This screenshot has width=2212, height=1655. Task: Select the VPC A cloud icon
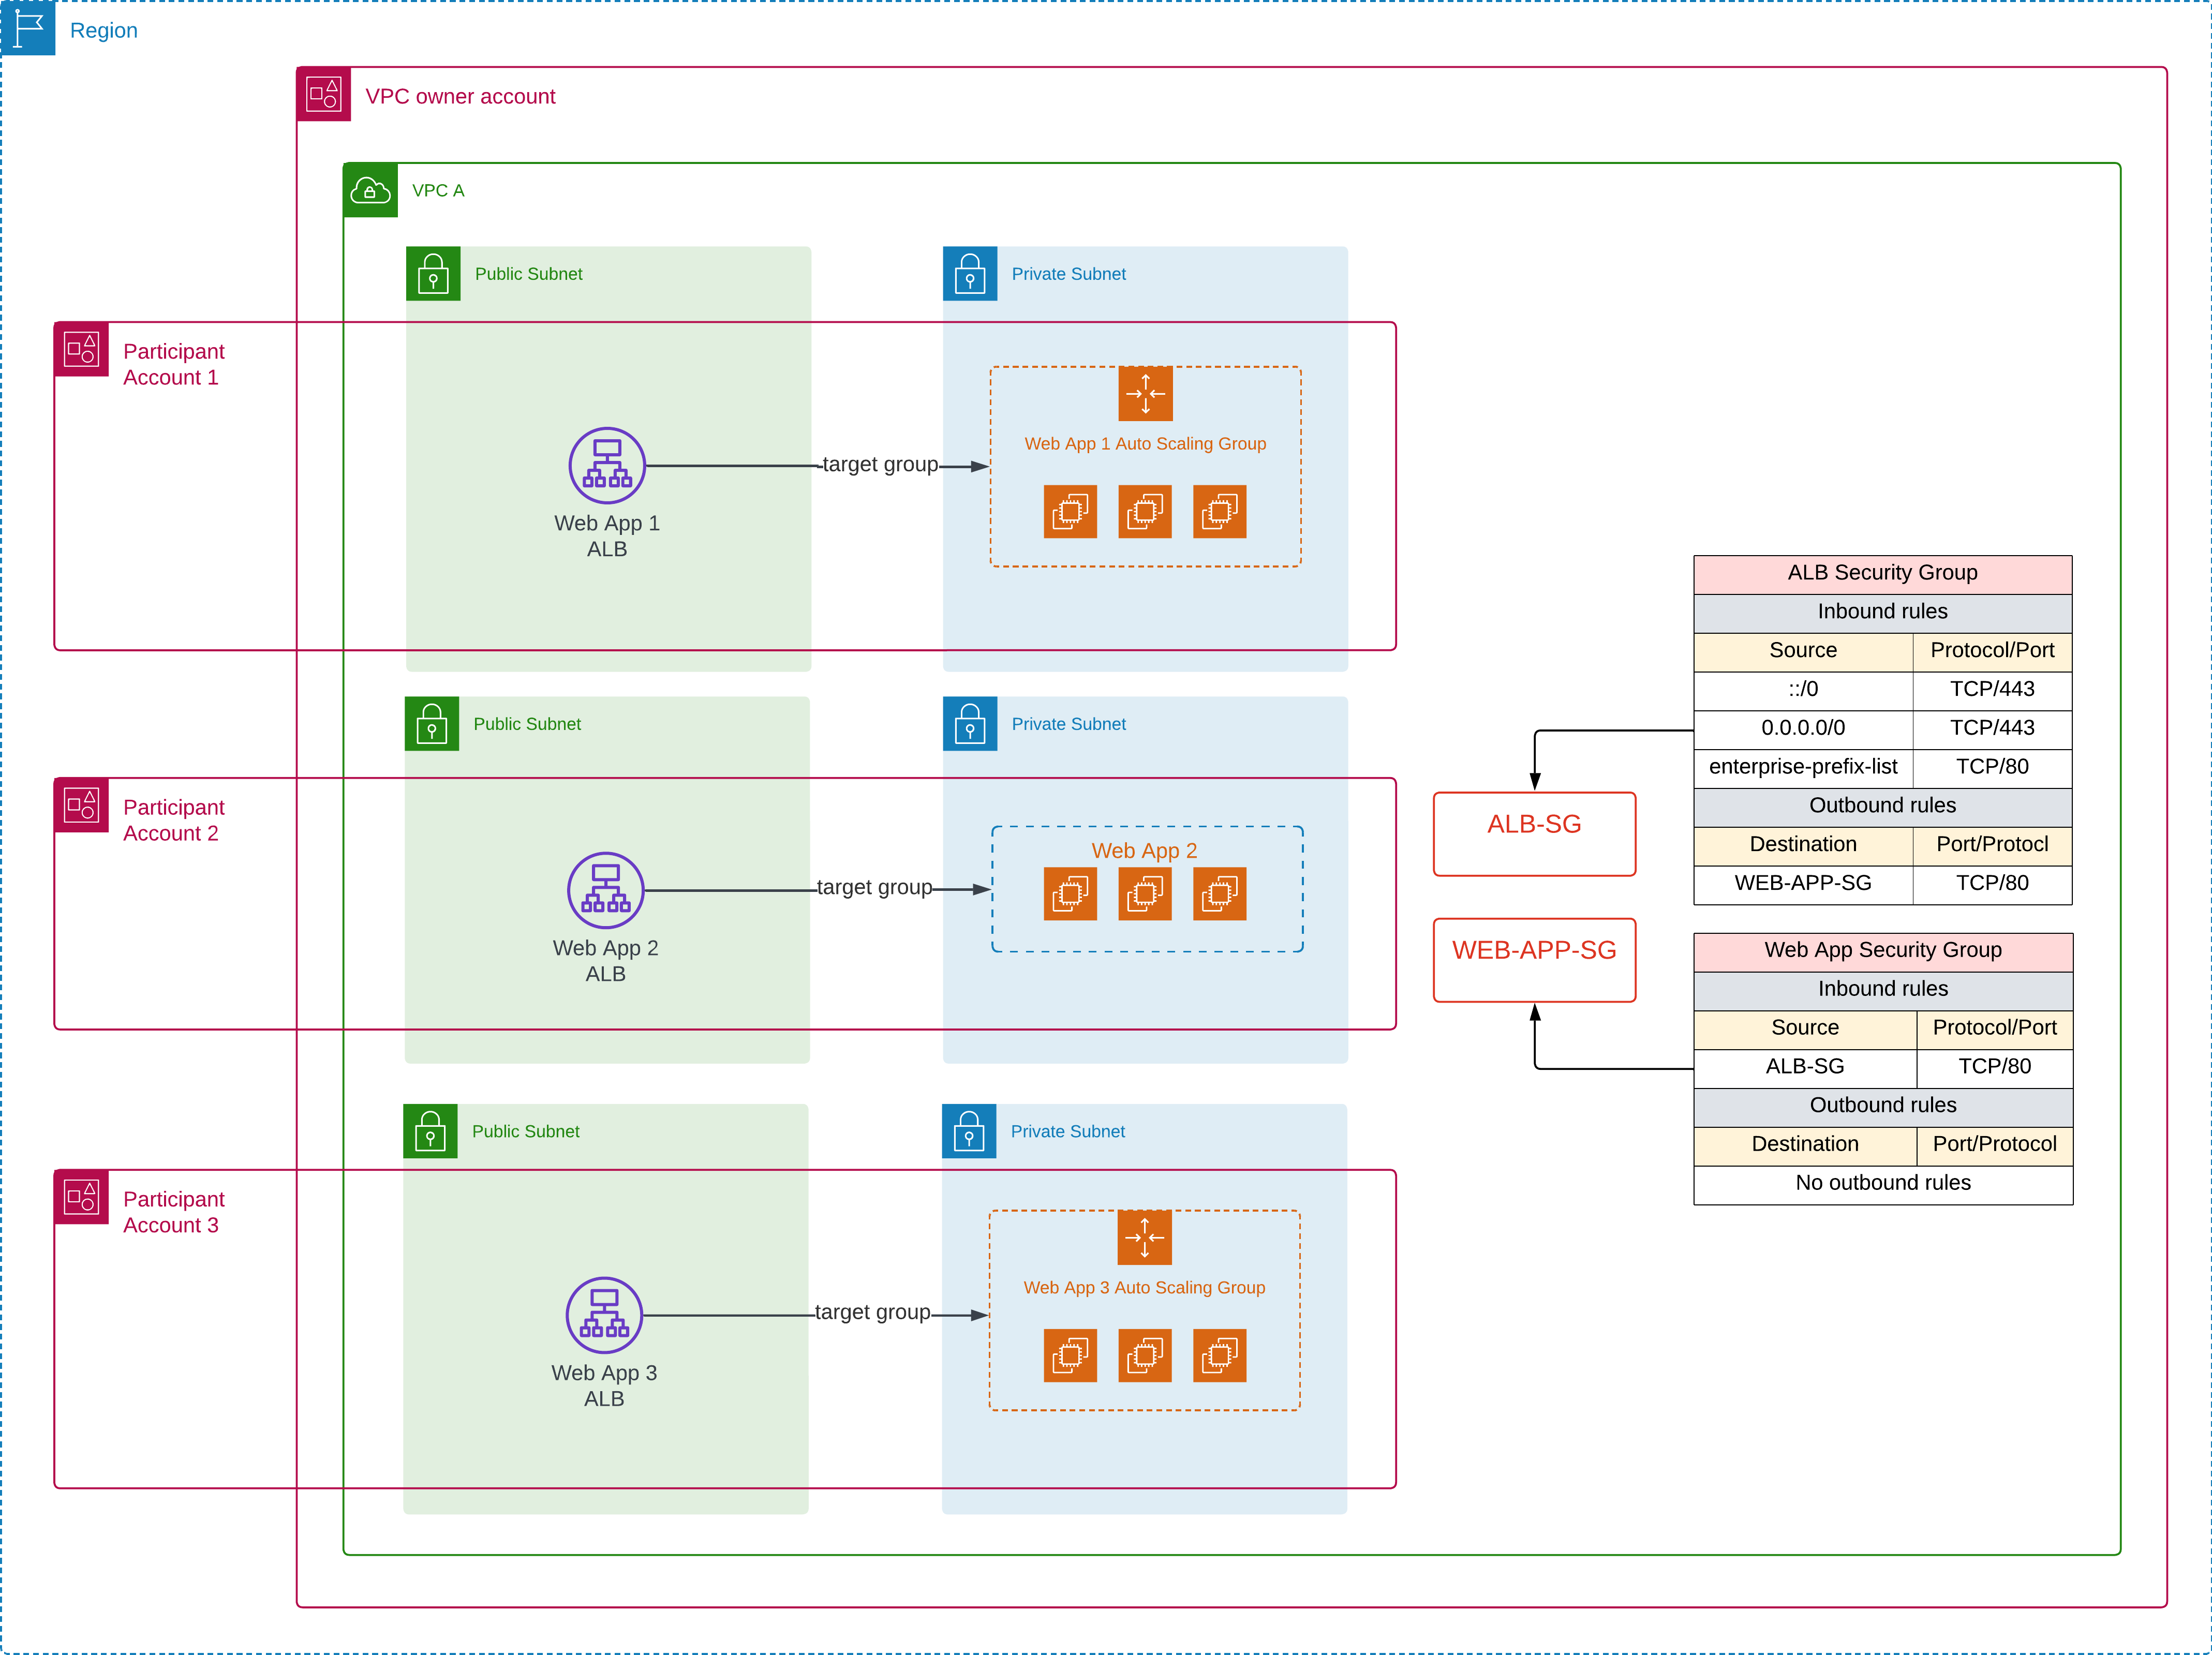(370, 190)
